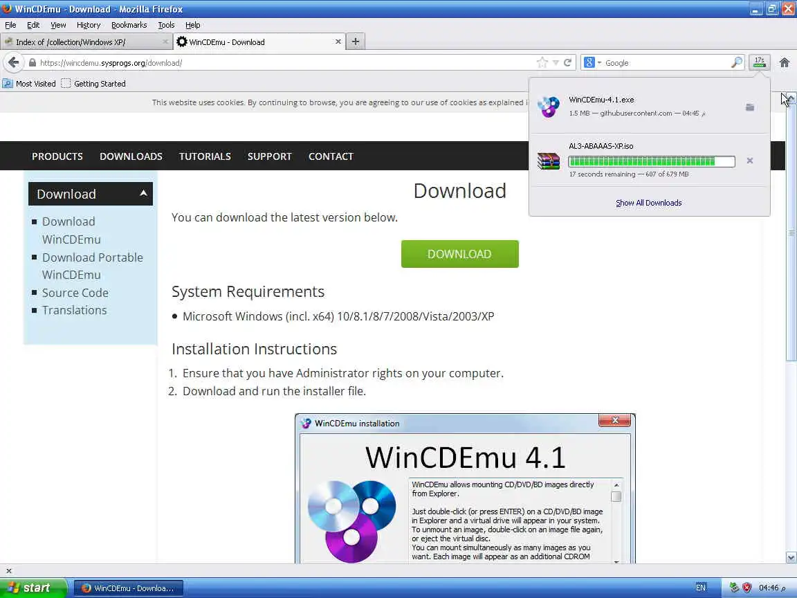Viewport: 797px width, 598px height.
Task: Go to PRODUCTS in the site navigation
Action: (57, 156)
